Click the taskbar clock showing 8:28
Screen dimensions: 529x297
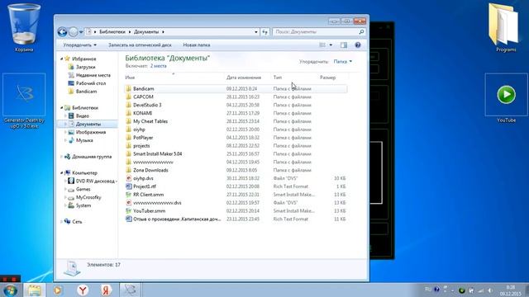pos(511,290)
